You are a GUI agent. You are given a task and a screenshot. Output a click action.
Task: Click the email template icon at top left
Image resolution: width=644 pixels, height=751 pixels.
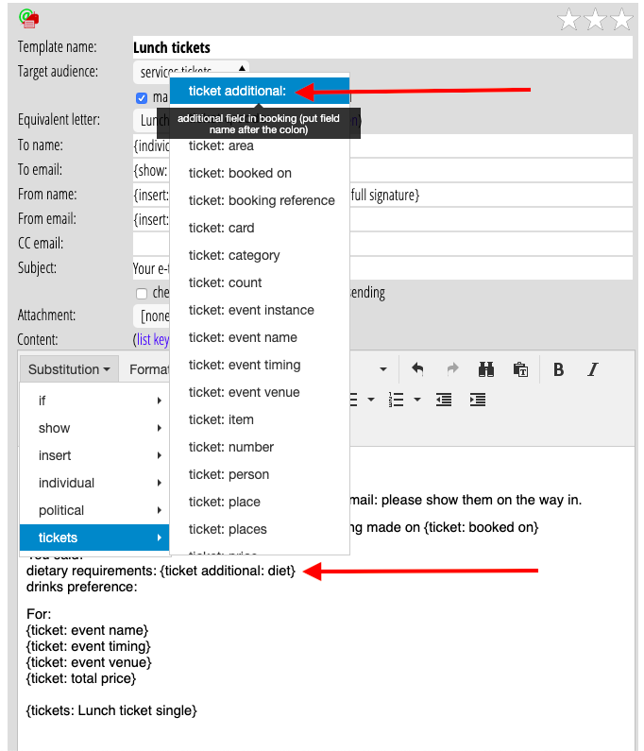(28, 18)
